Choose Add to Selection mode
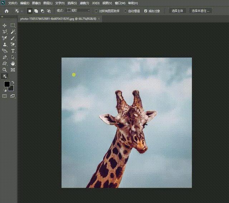This screenshot has height=203, width=229. pyautogui.click(x=36, y=11)
